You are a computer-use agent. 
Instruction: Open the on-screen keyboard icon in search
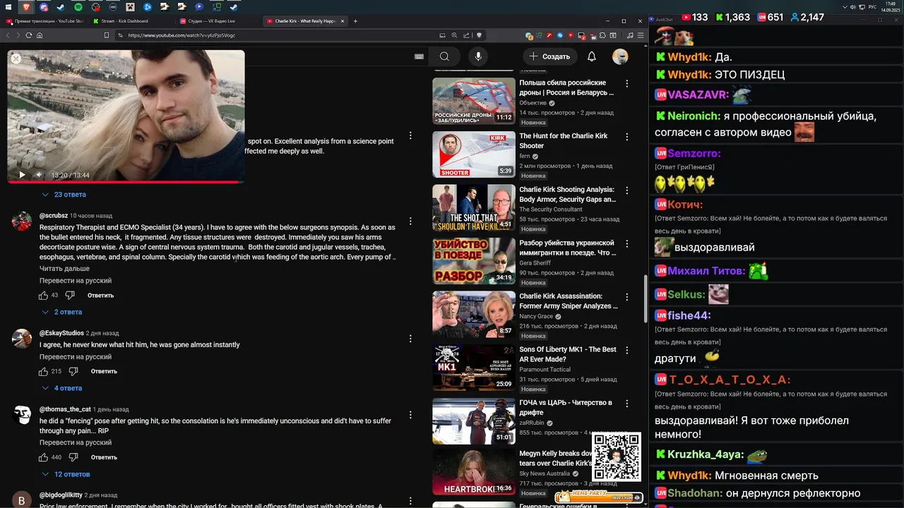419,56
